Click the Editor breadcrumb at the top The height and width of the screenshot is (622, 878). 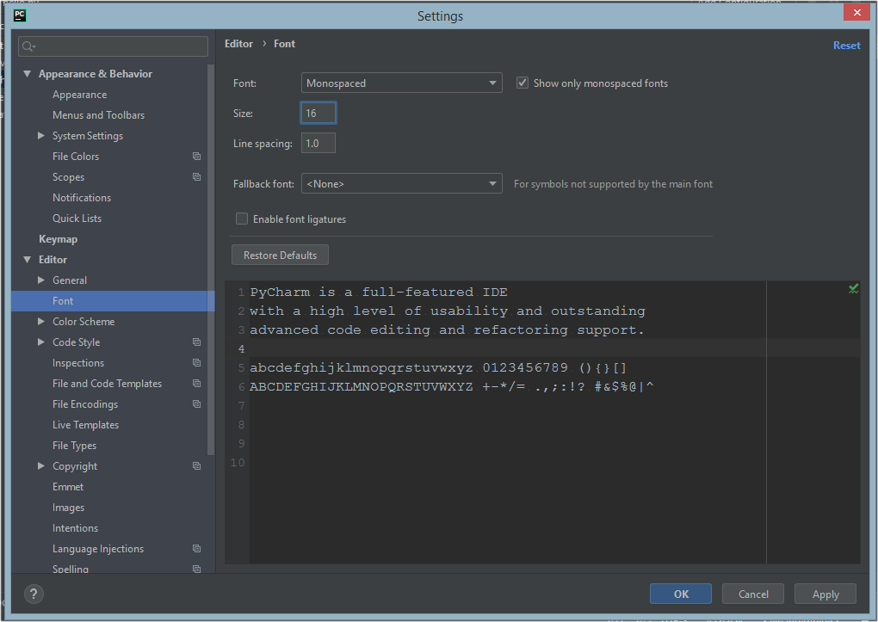(x=238, y=43)
